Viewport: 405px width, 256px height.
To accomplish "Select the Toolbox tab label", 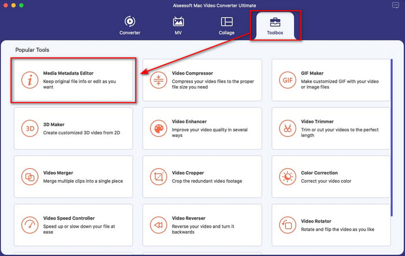I will click(x=275, y=33).
